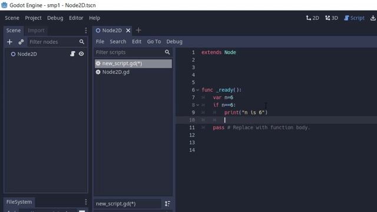Click gear icon beside new_script.gd

tap(98, 64)
